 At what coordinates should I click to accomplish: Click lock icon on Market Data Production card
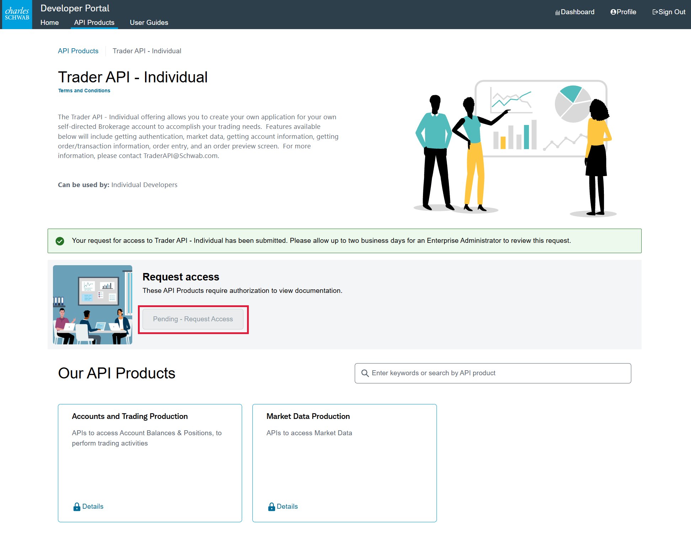click(x=272, y=507)
